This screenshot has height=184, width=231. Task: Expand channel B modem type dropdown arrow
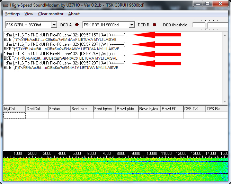tap(132, 25)
